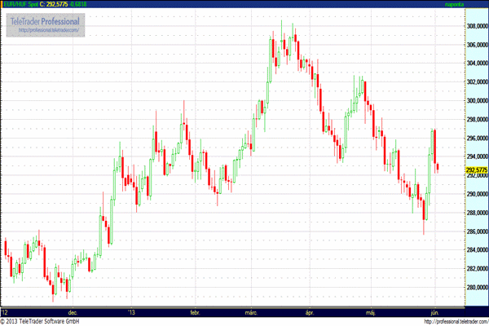Select the ápr. marker on time axis
Image resolution: width=489 pixels, height=326 pixels.
(308, 311)
